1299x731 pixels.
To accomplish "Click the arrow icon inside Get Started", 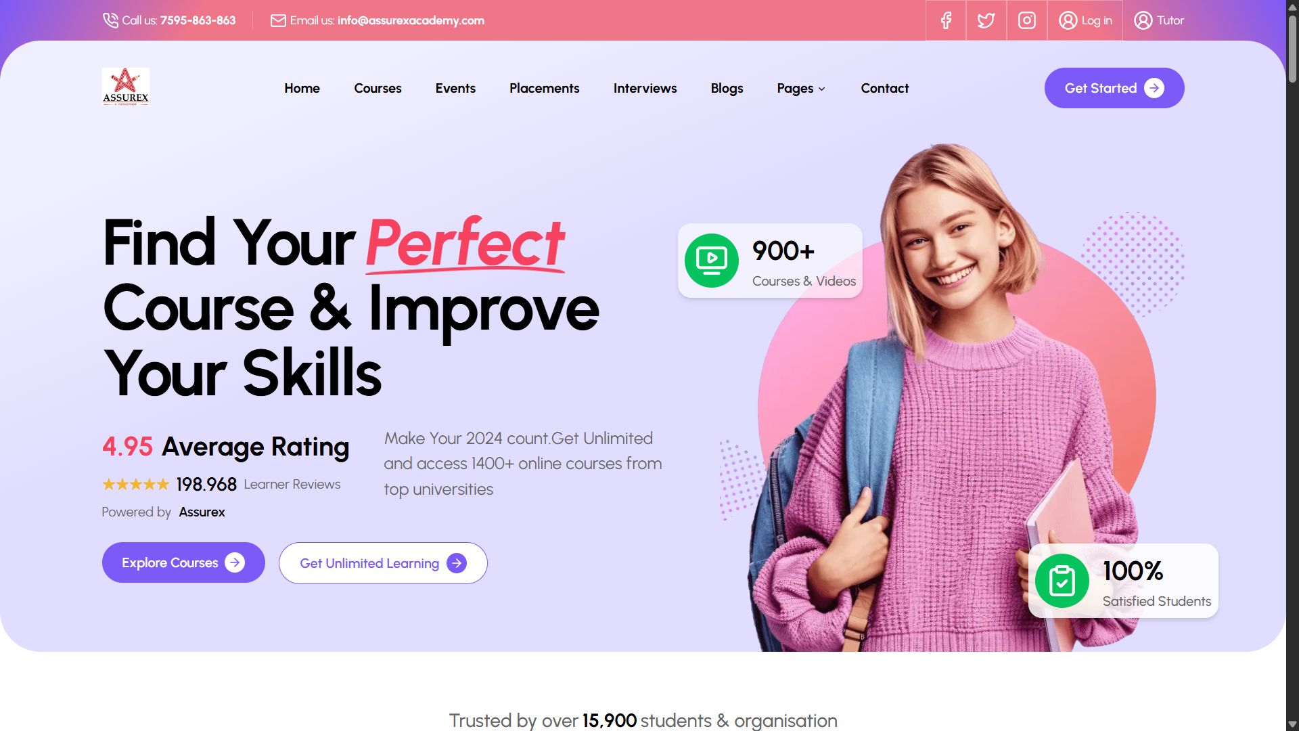I will point(1154,88).
